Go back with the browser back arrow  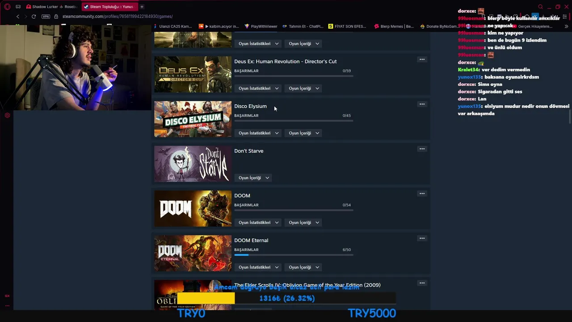(18, 17)
